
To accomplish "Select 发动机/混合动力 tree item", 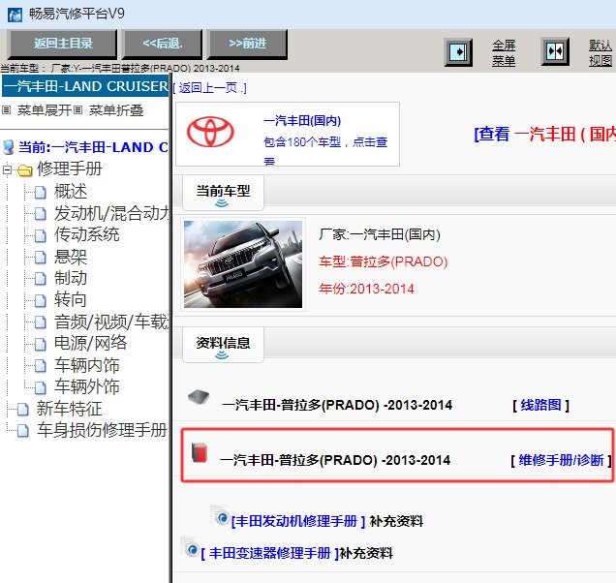I will [111, 213].
